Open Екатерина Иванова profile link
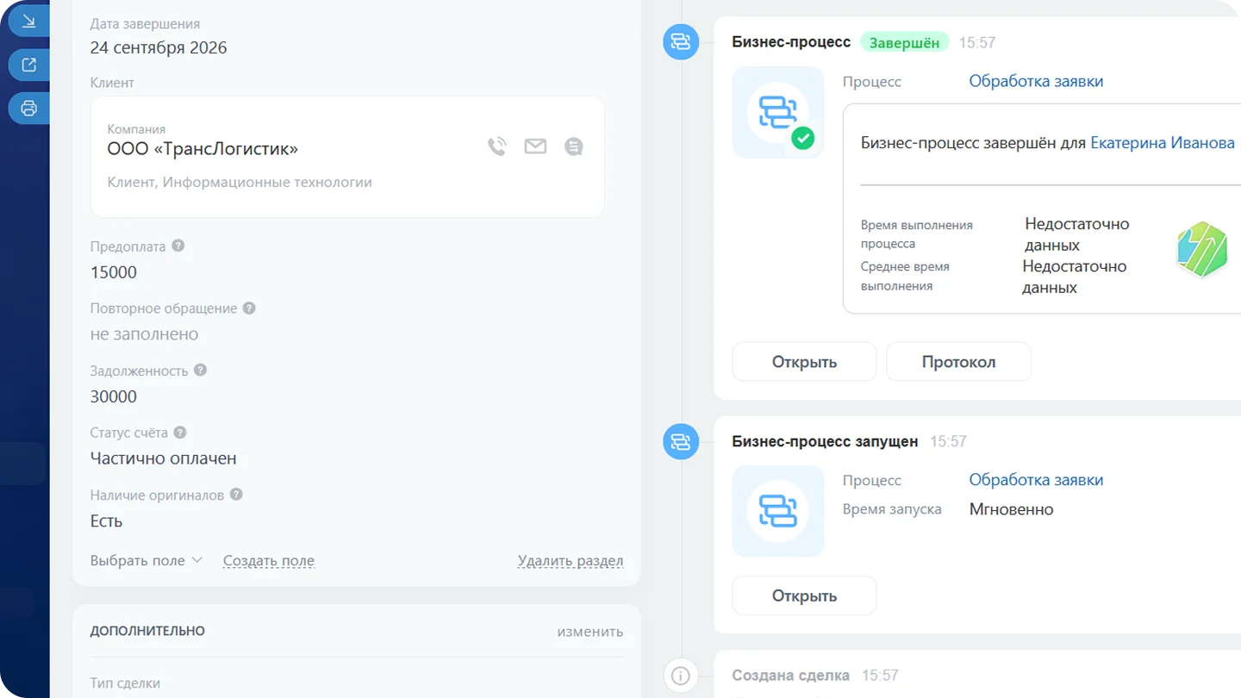Image resolution: width=1241 pixels, height=698 pixels. (x=1163, y=143)
